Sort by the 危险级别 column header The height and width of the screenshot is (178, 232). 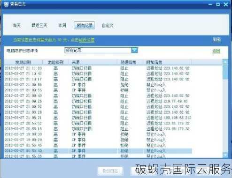55,62
